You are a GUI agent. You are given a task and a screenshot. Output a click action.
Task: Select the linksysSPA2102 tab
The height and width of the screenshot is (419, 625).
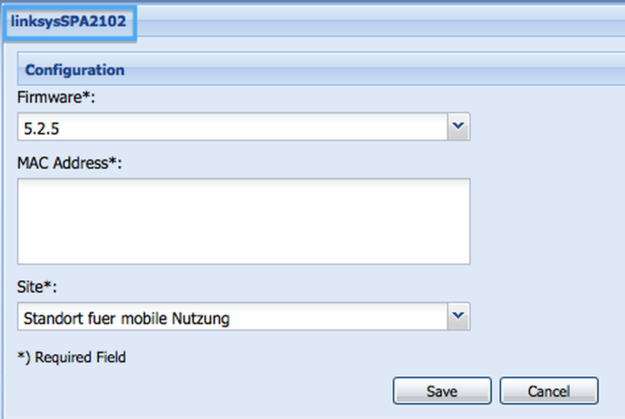[68, 22]
